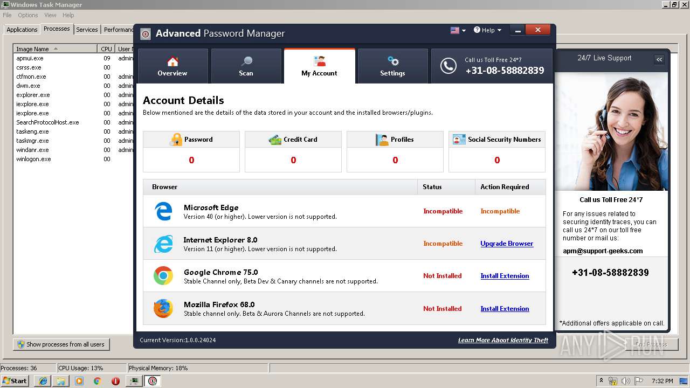Click the 7:32 PM clock
Screen dimensions: 690x388
coord(662,381)
